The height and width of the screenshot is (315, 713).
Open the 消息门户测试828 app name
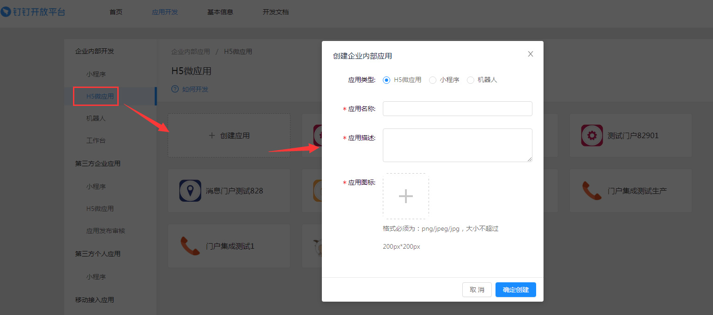(x=235, y=191)
